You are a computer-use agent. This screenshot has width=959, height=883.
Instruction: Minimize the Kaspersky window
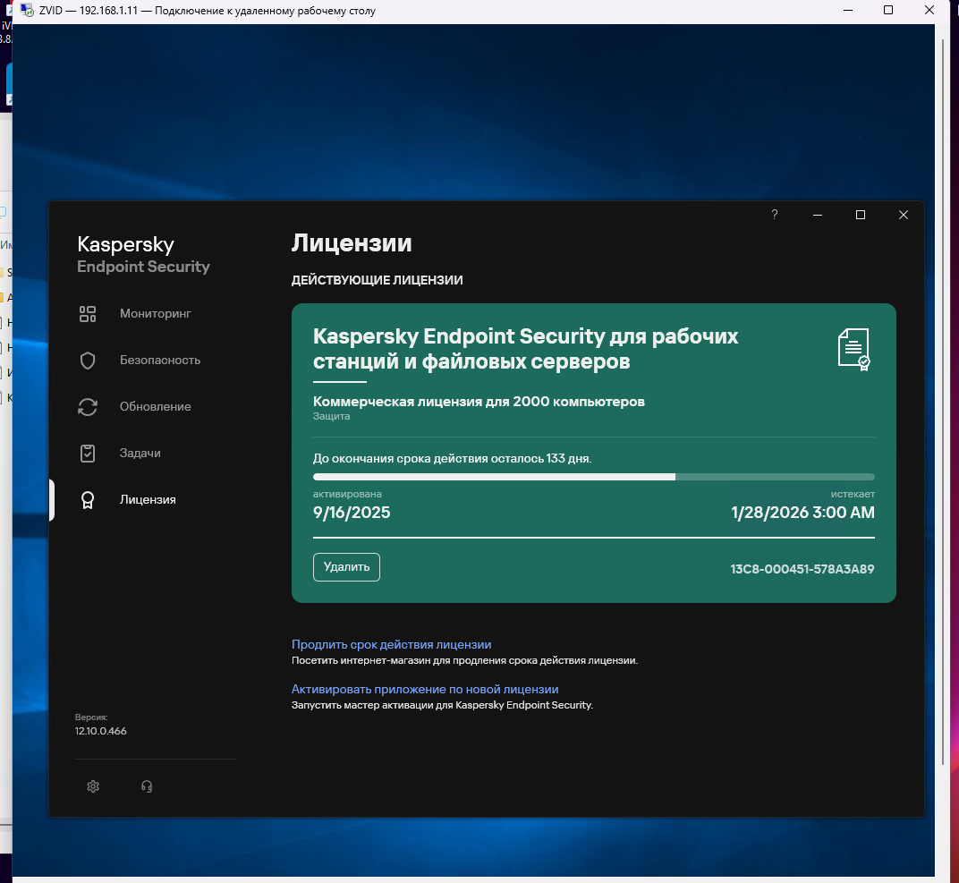coord(817,215)
